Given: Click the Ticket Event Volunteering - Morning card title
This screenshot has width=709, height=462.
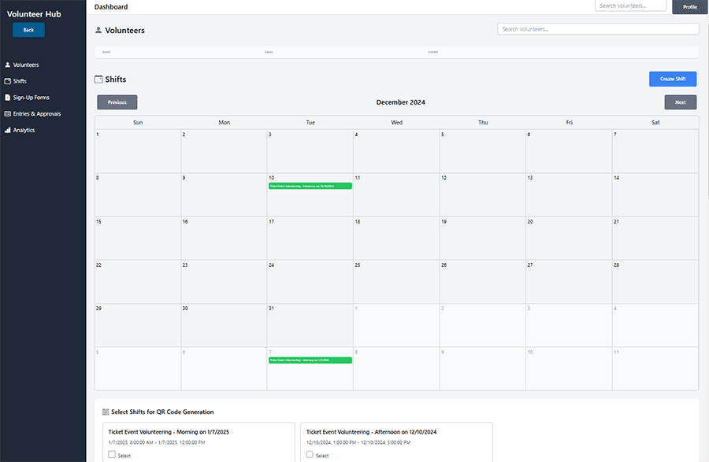Looking at the screenshot, I should (169, 432).
